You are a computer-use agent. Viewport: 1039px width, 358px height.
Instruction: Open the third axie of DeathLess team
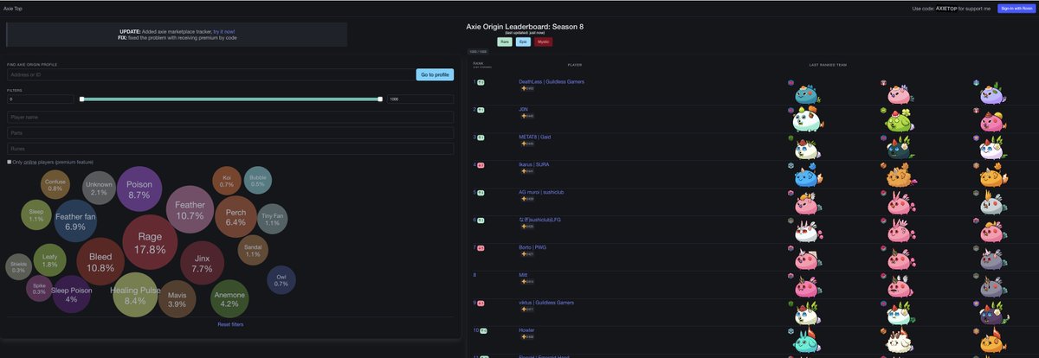992,93
